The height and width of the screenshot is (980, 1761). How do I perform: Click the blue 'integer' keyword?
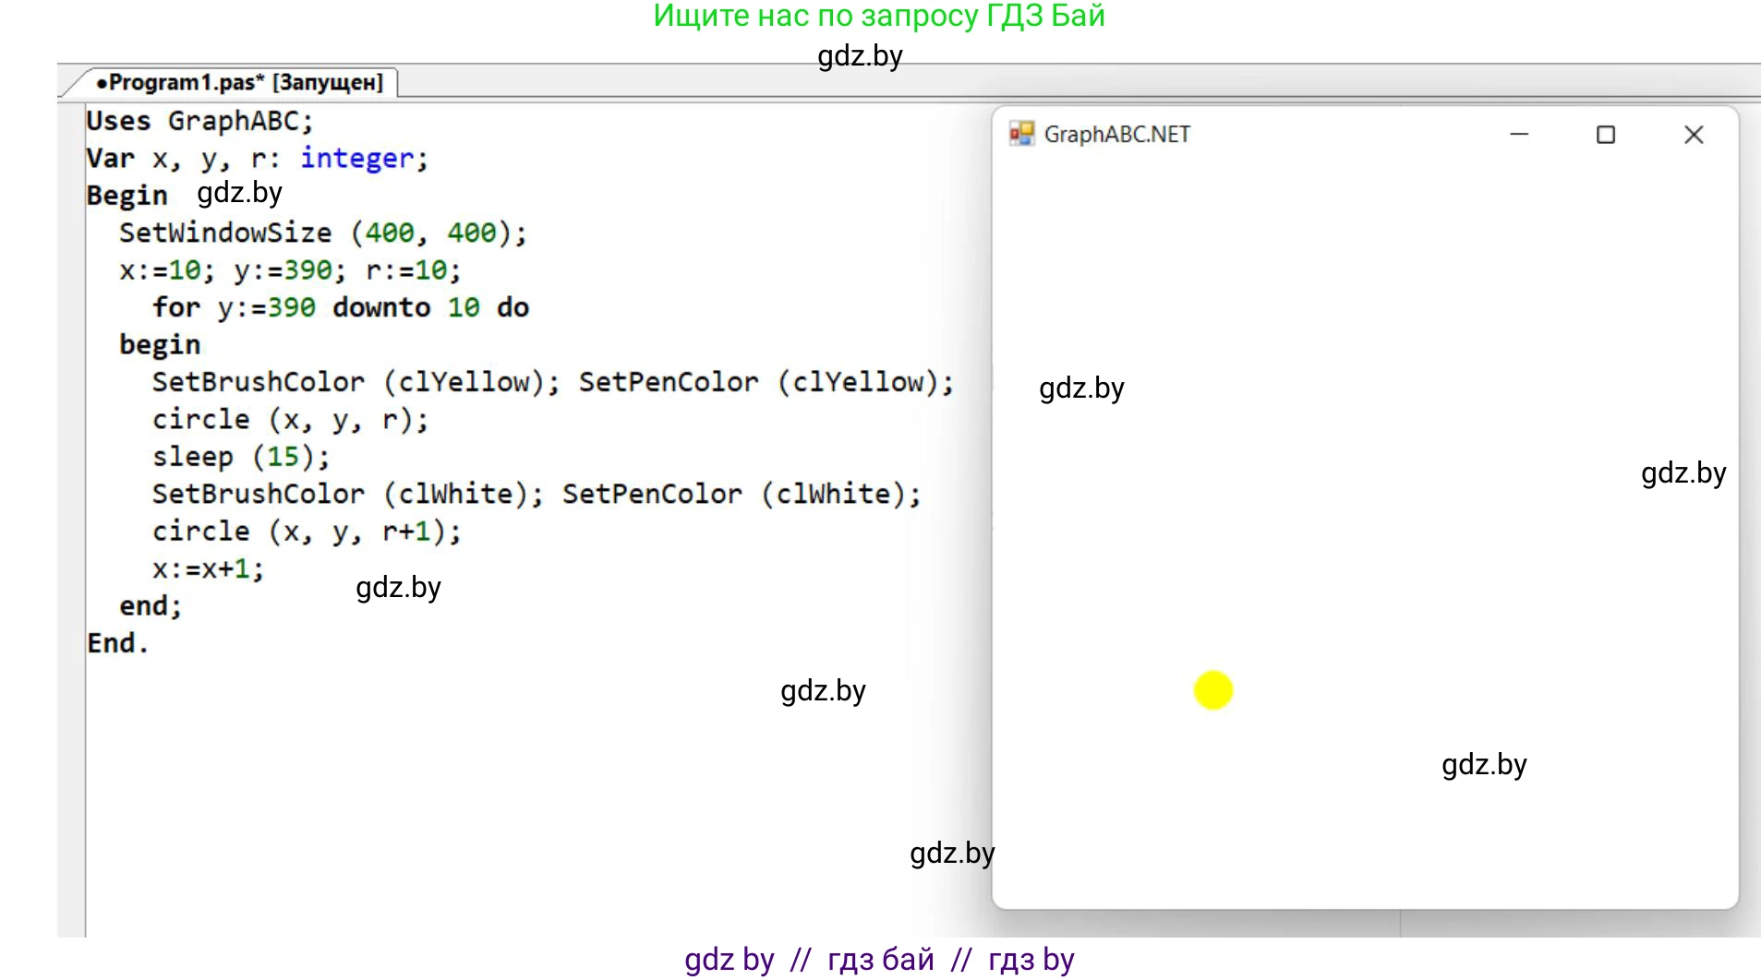(x=356, y=159)
